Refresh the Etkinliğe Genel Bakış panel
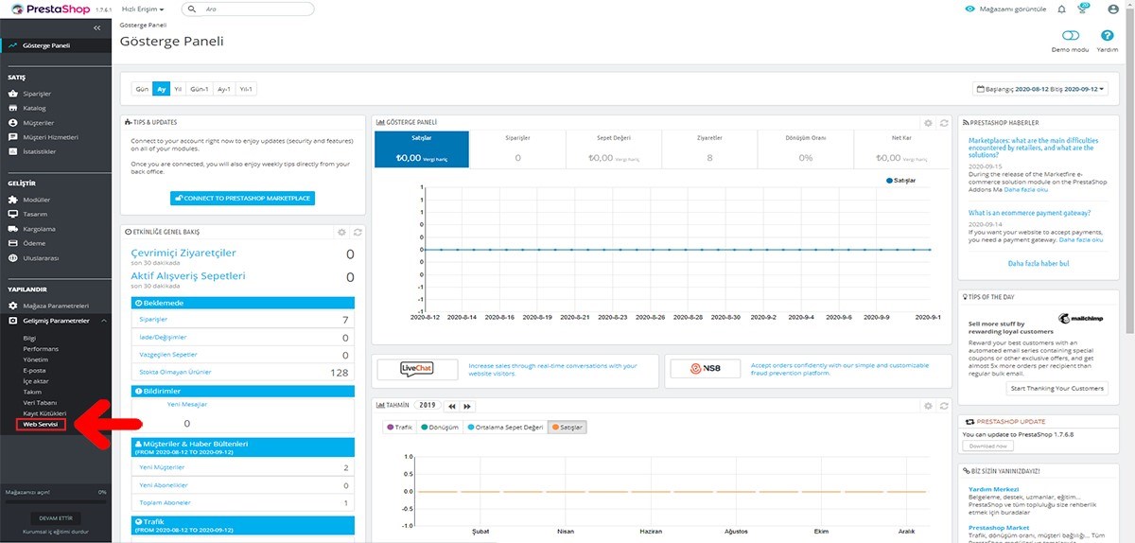The height and width of the screenshot is (543, 1135). pyautogui.click(x=358, y=232)
